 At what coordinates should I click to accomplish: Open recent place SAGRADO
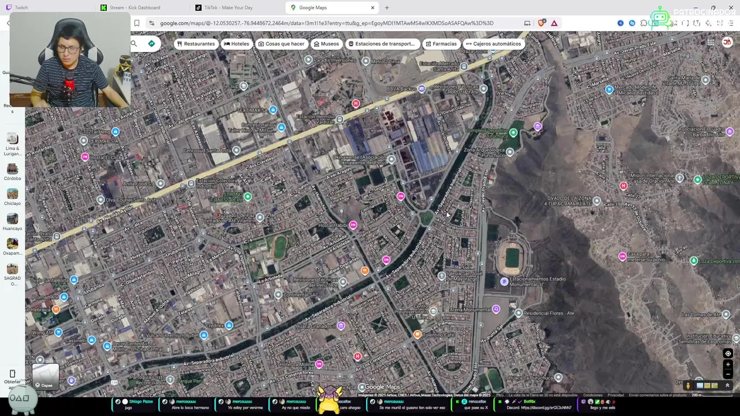12,274
